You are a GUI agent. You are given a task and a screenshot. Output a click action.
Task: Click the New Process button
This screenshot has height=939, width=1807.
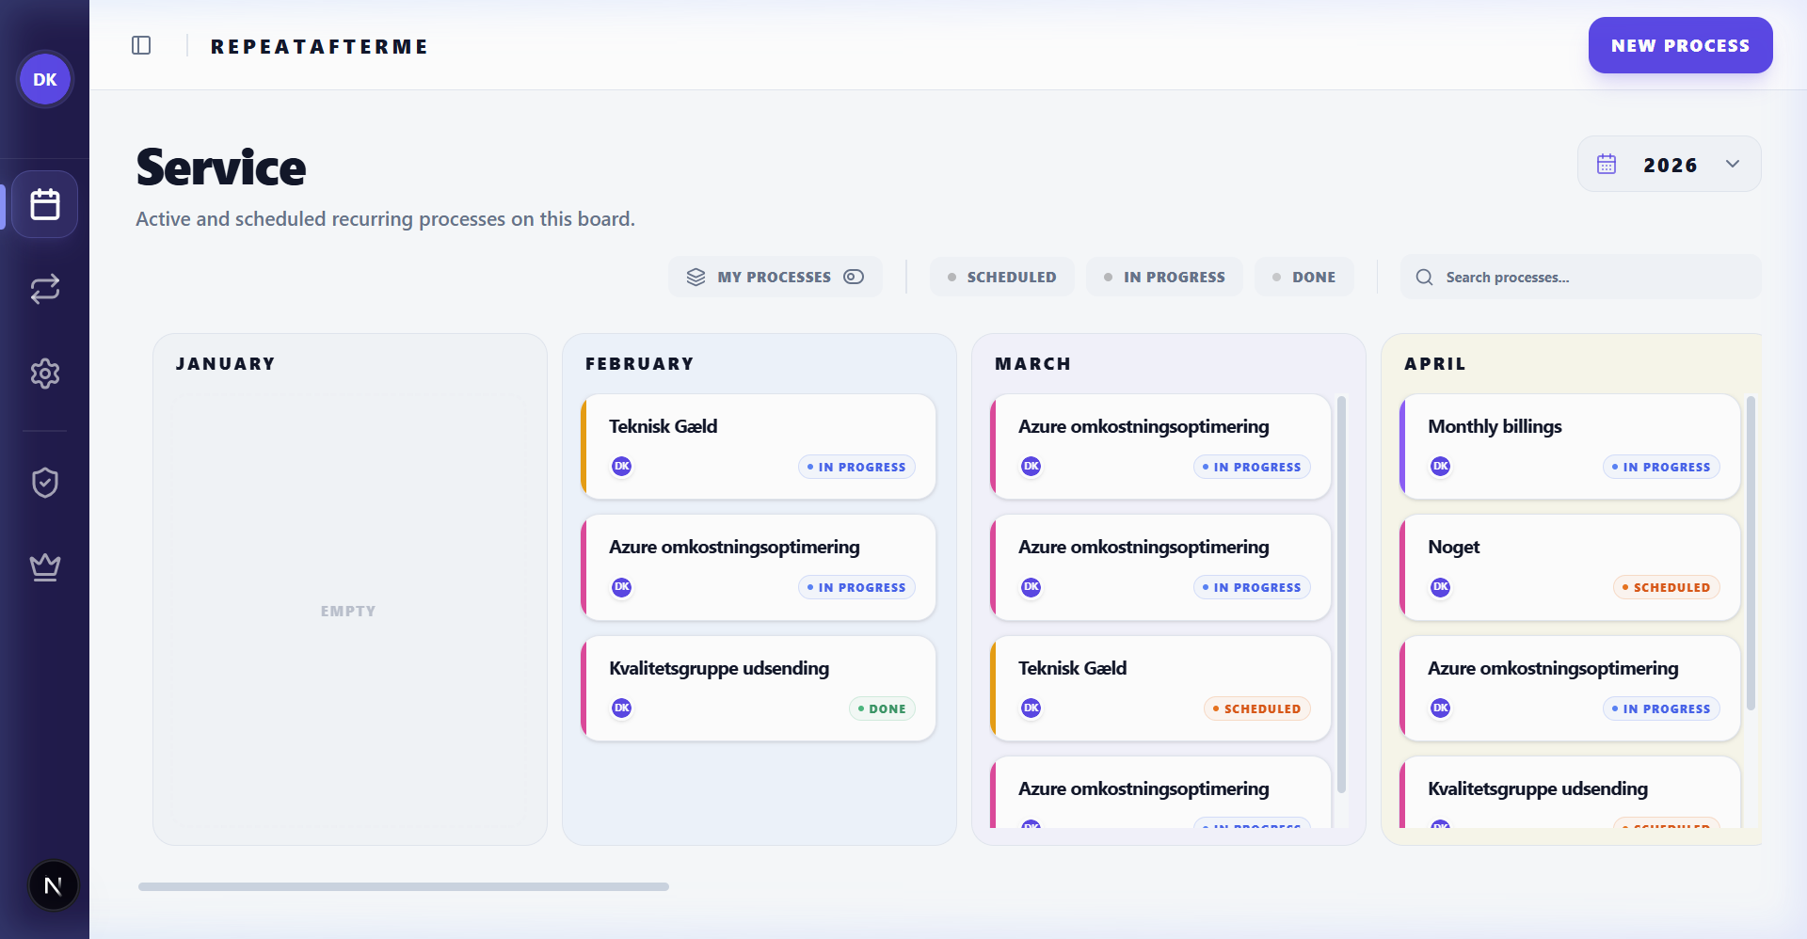coord(1680,45)
